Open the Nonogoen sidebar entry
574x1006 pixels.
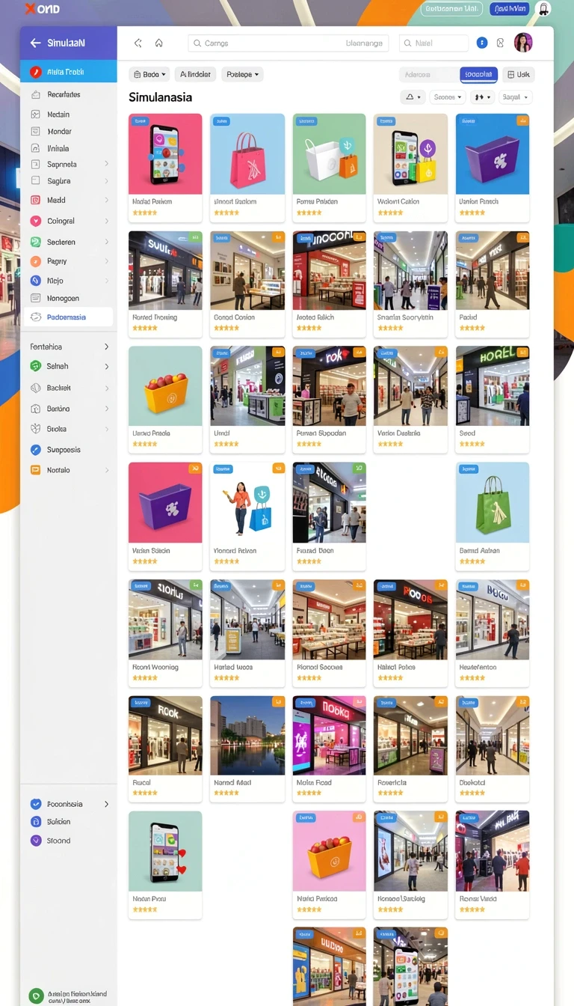click(x=69, y=298)
